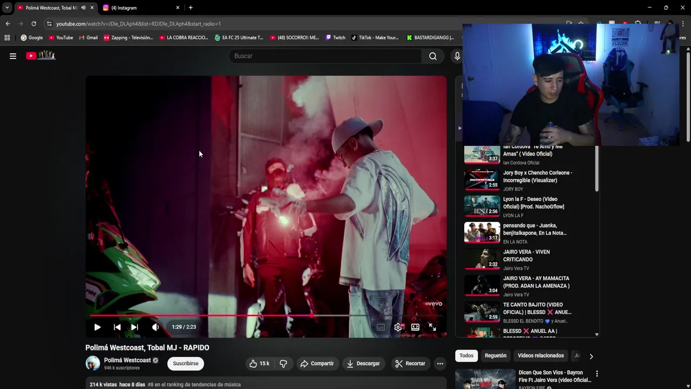Open Polimá Westcoast channel avatar

point(93,363)
